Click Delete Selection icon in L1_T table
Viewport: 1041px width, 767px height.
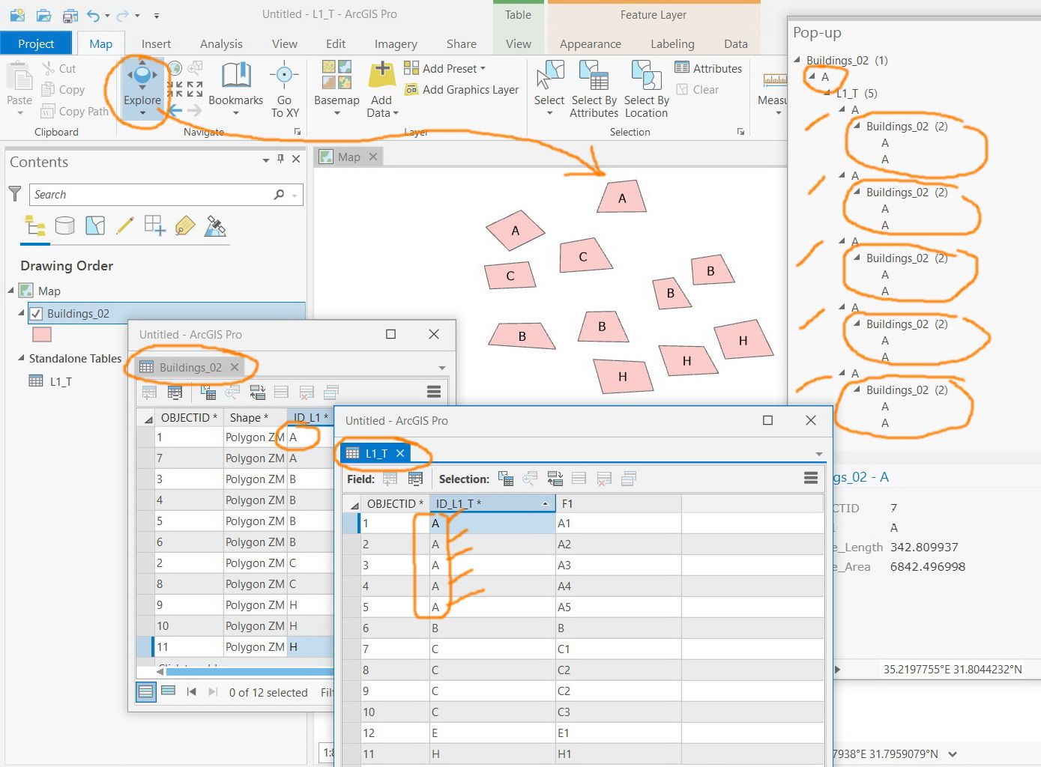click(604, 479)
